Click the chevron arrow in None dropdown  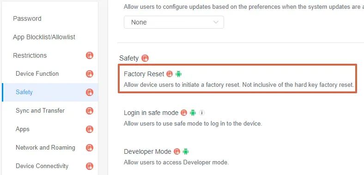pos(216,22)
